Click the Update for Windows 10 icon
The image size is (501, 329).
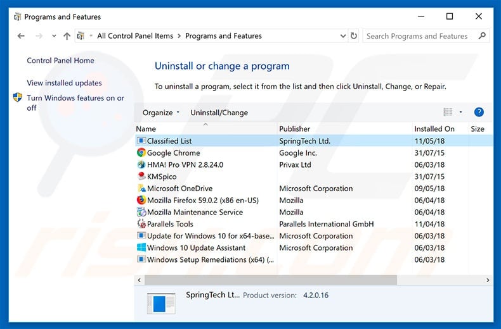click(x=141, y=235)
